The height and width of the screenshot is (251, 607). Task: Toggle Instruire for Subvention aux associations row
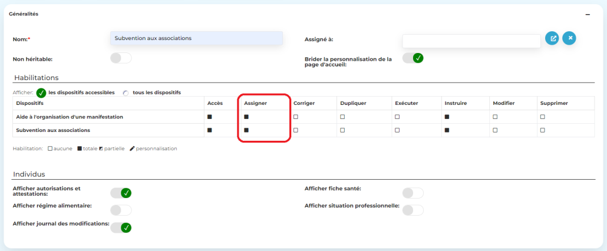(x=447, y=130)
